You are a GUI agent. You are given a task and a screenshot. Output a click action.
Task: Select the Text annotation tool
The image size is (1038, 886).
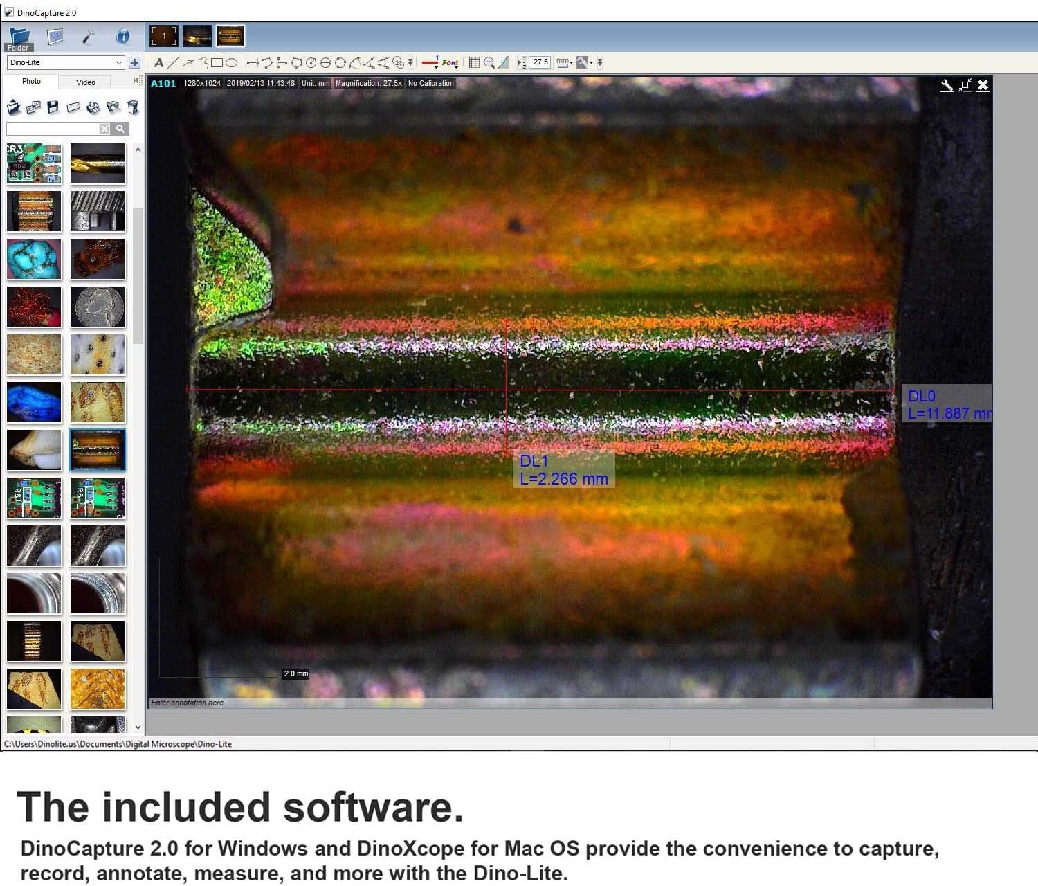tap(158, 63)
